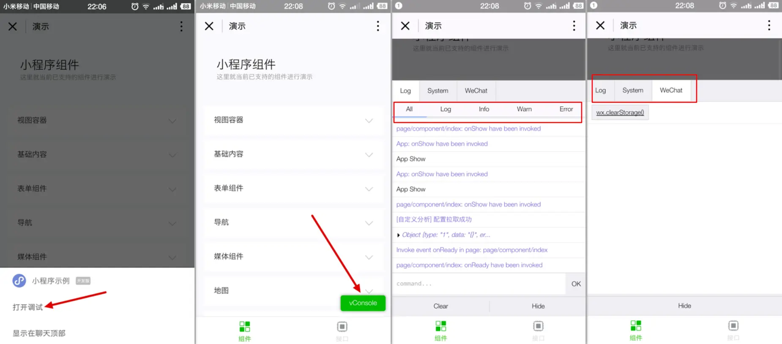This screenshot has height=344, width=782.
Task: Expand the Object log entry triangle
Action: coord(399,235)
